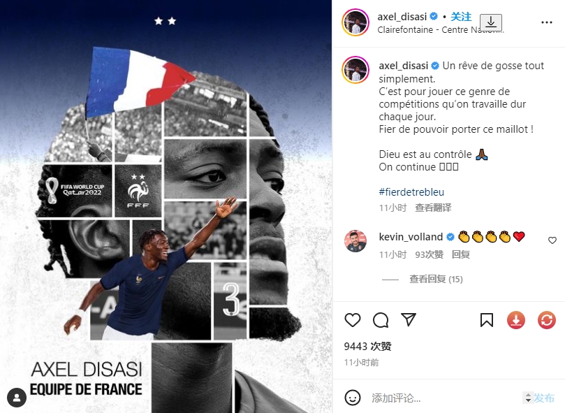Screen dimensions: 565x413
Task: Follow axel_disasi via 关注 link
Action: click(x=461, y=17)
